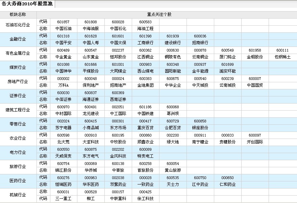The width and height of the screenshot is (297, 203).
Task: Click stock code 601699
Action: point(227,64)
